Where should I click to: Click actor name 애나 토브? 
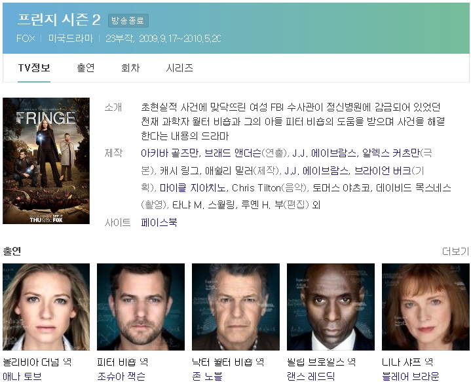[22, 376]
